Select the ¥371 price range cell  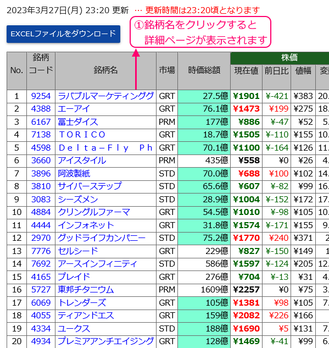coord(303,237)
